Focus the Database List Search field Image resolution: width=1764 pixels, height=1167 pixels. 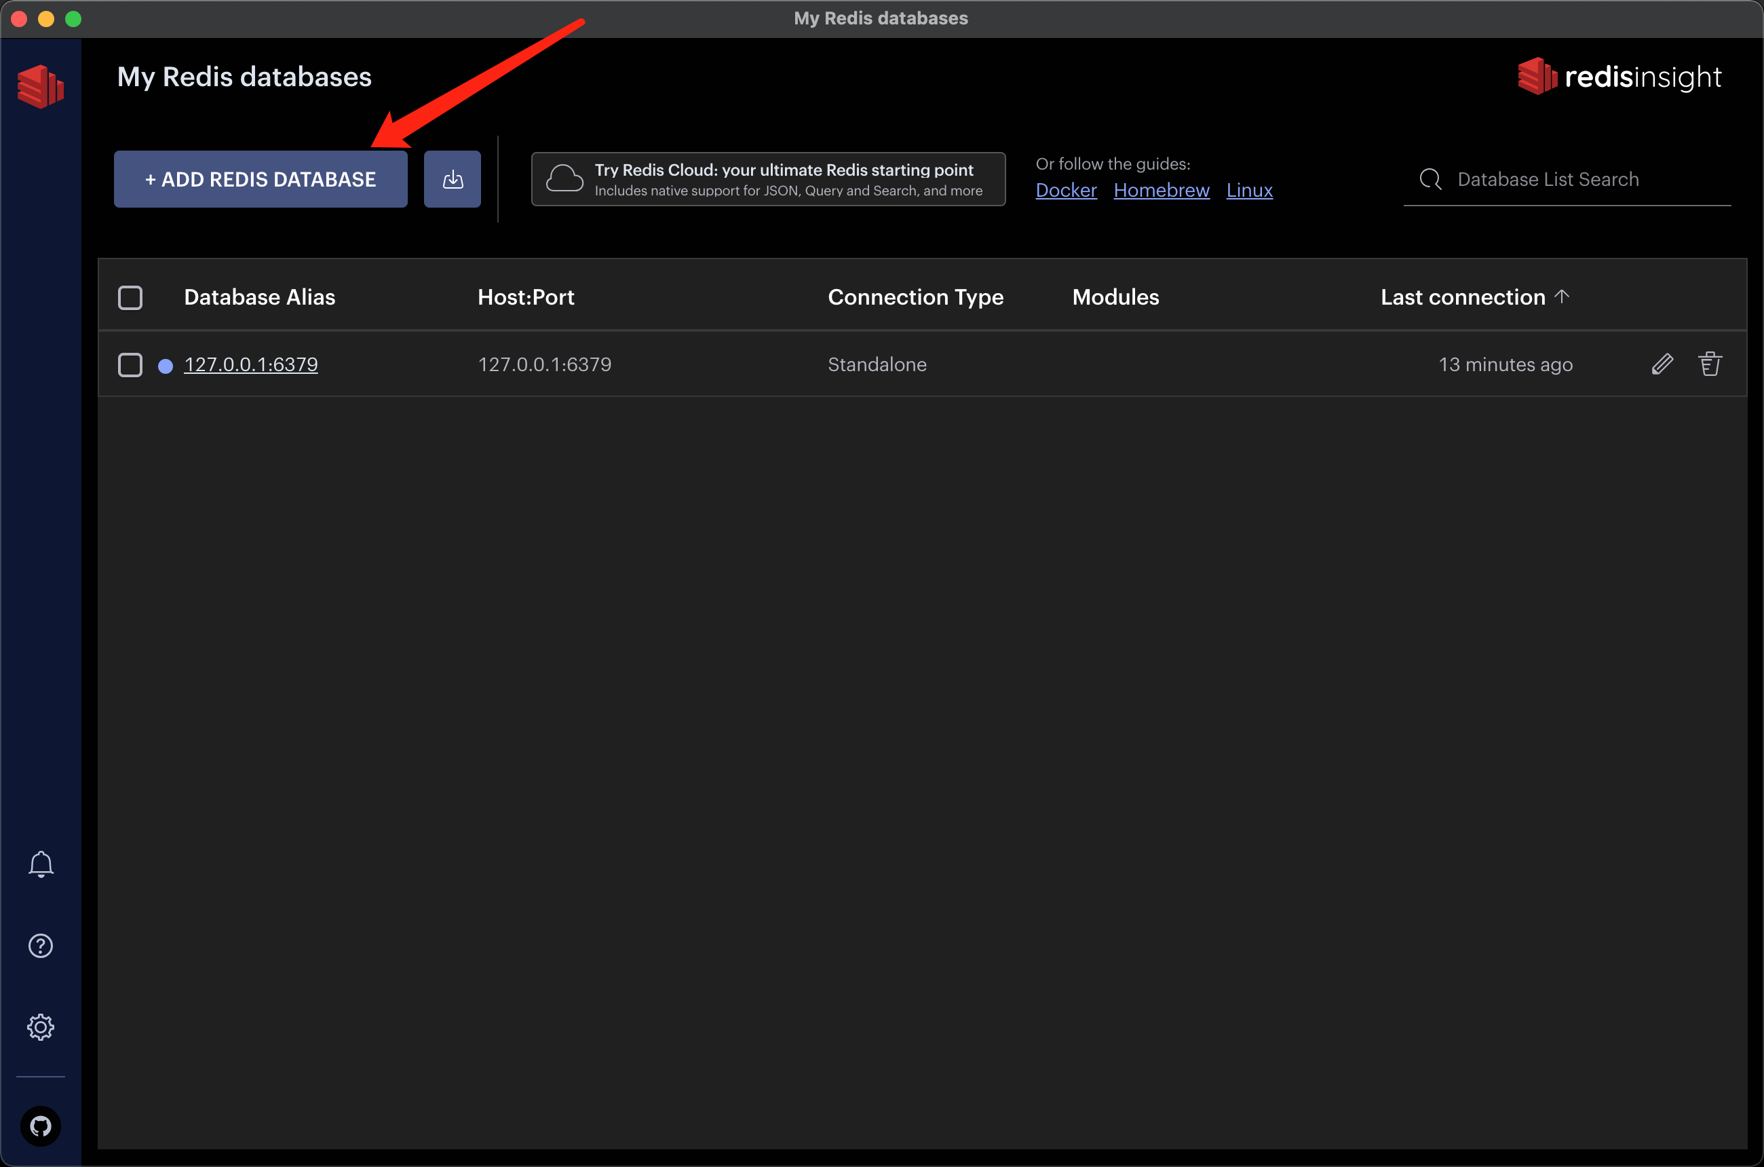[x=1567, y=179]
